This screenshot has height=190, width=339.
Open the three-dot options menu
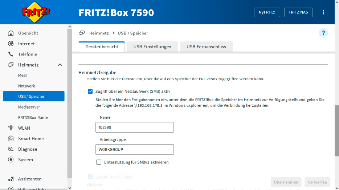pos(323,12)
